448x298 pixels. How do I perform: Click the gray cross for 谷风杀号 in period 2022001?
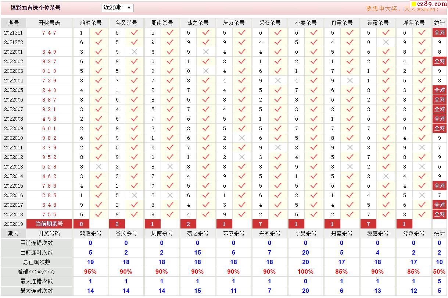(x=134, y=52)
